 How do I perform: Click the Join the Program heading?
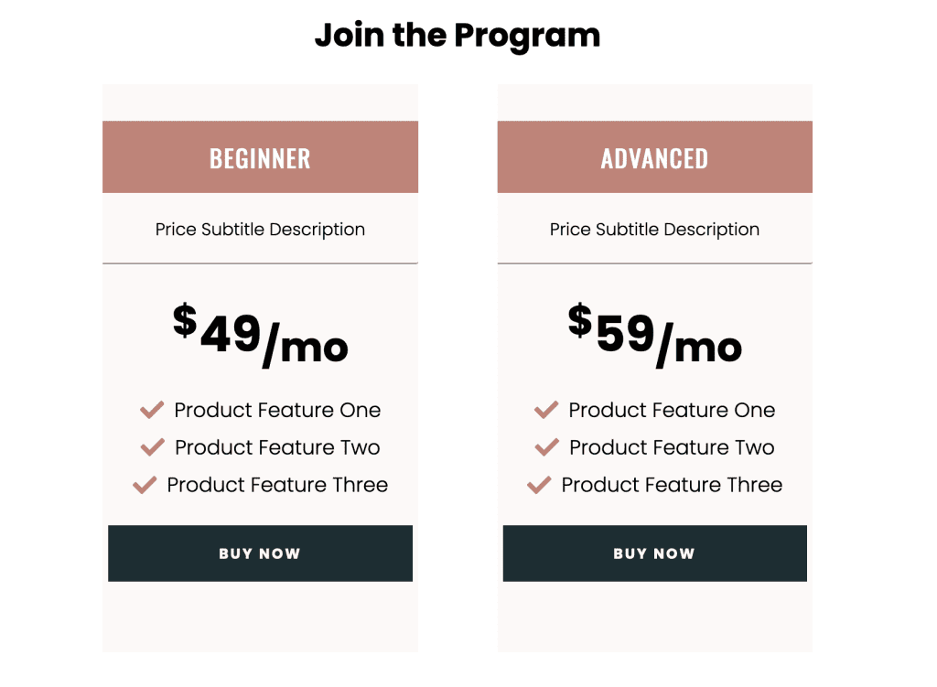tap(458, 36)
